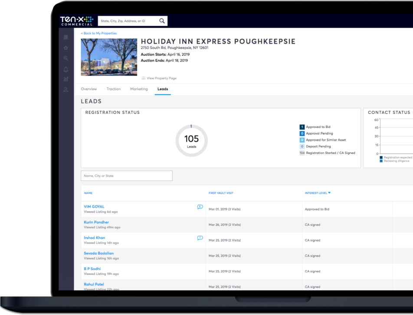Click Registration Started / CA Signed legend swatch
Screen dimensions: 413x315
pos(302,153)
